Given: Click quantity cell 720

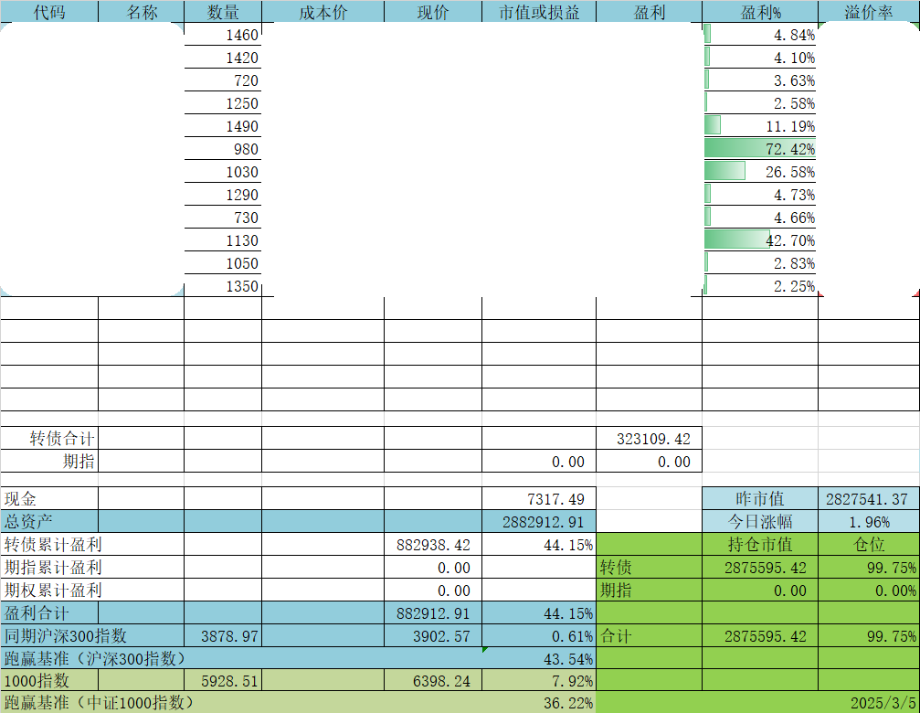Looking at the screenshot, I should 223,80.
